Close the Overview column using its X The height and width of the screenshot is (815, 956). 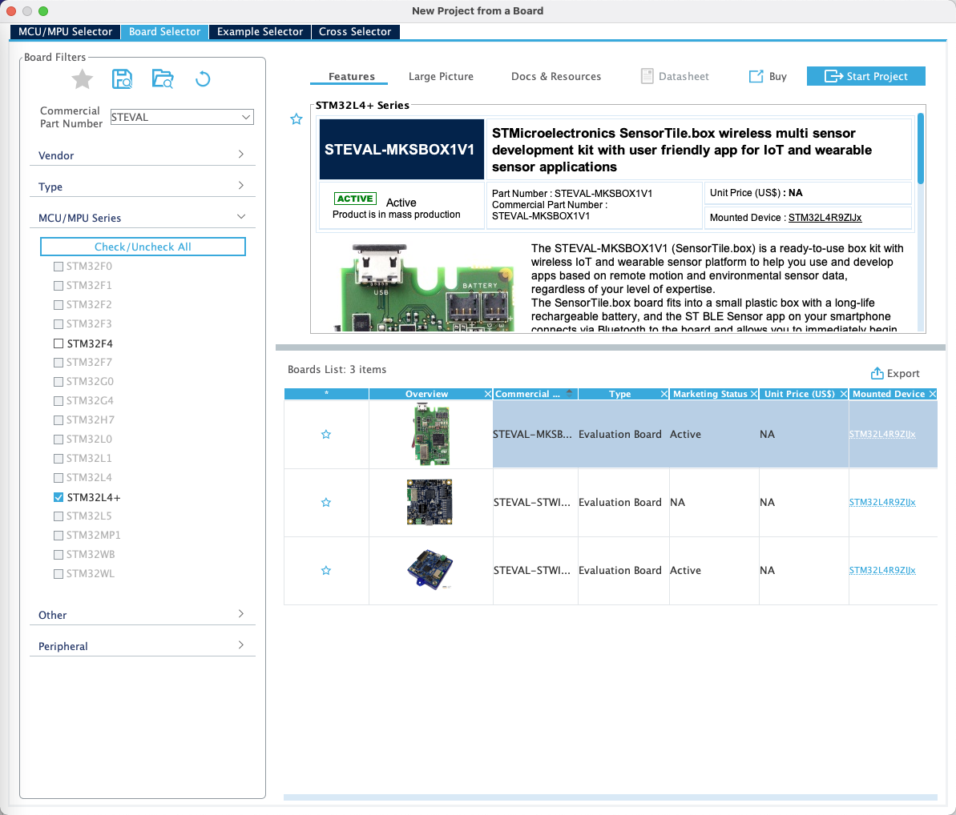pos(488,394)
